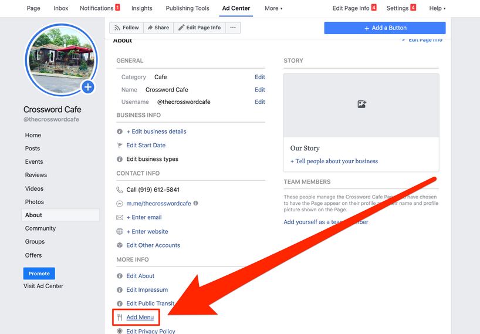Open the Help dropdown menu
This screenshot has width=480, height=334.
(x=437, y=8)
